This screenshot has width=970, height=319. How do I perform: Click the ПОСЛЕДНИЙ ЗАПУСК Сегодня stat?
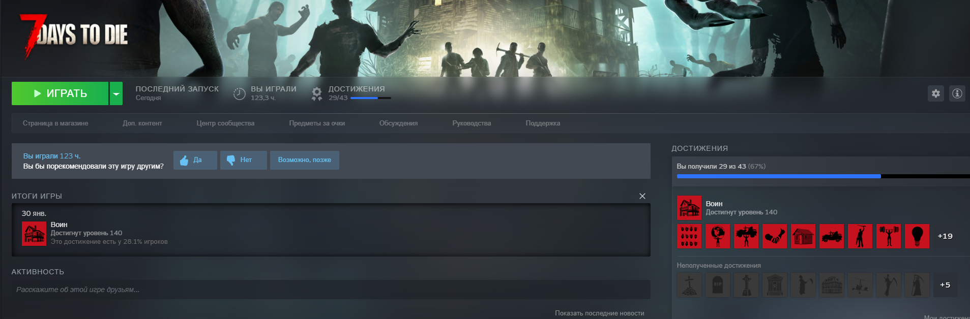coord(177,93)
